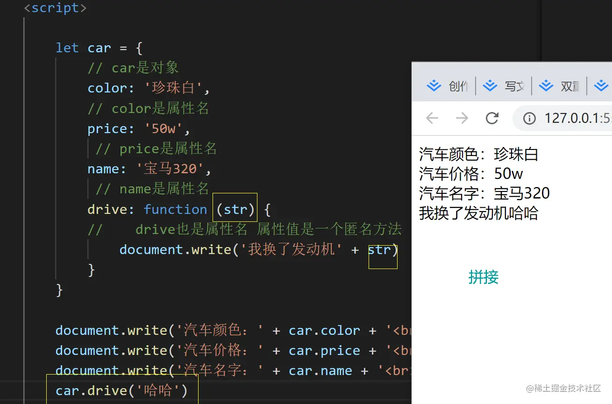Click the let car object declaration
This screenshot has height=404, width=612.
[x=98, y=48]
